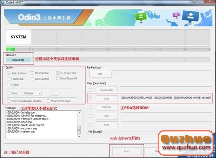Uncheck the box next to PDA

(91, 98)
